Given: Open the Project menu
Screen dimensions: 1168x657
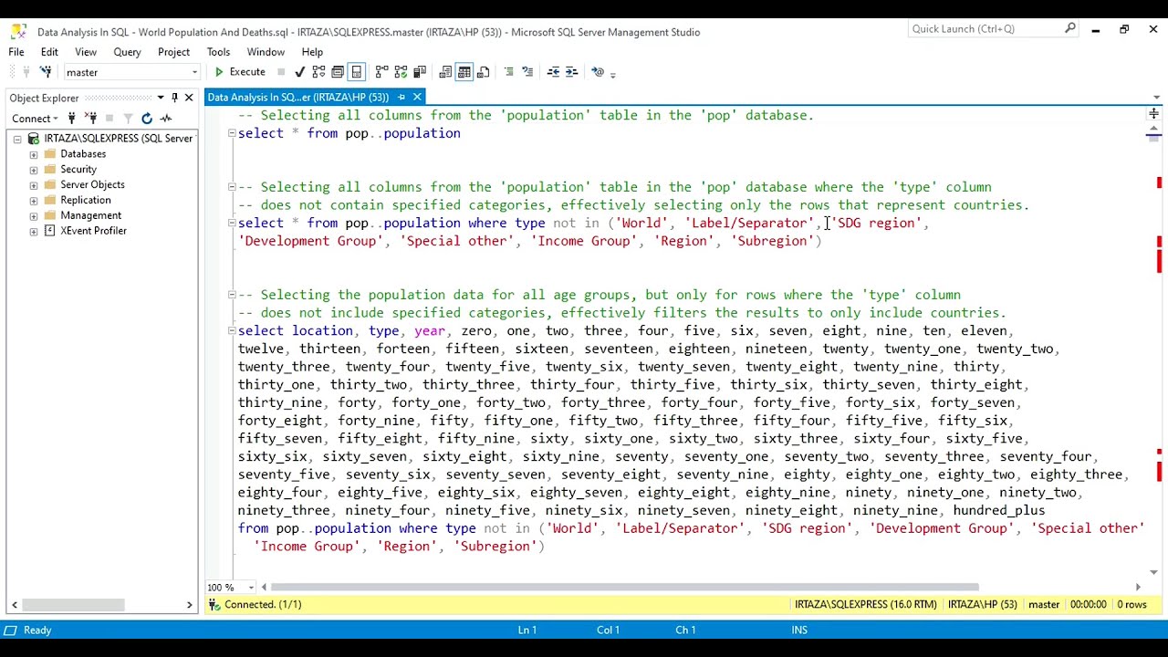Looking at the screenshot, I should [173, 52].
